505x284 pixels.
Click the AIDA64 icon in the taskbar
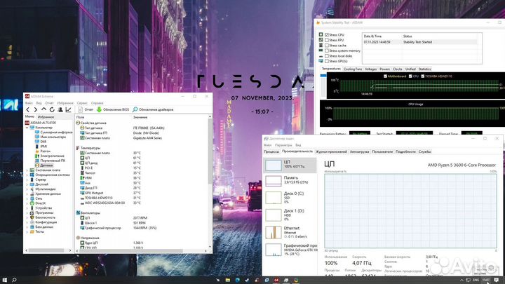click(276, 280)
